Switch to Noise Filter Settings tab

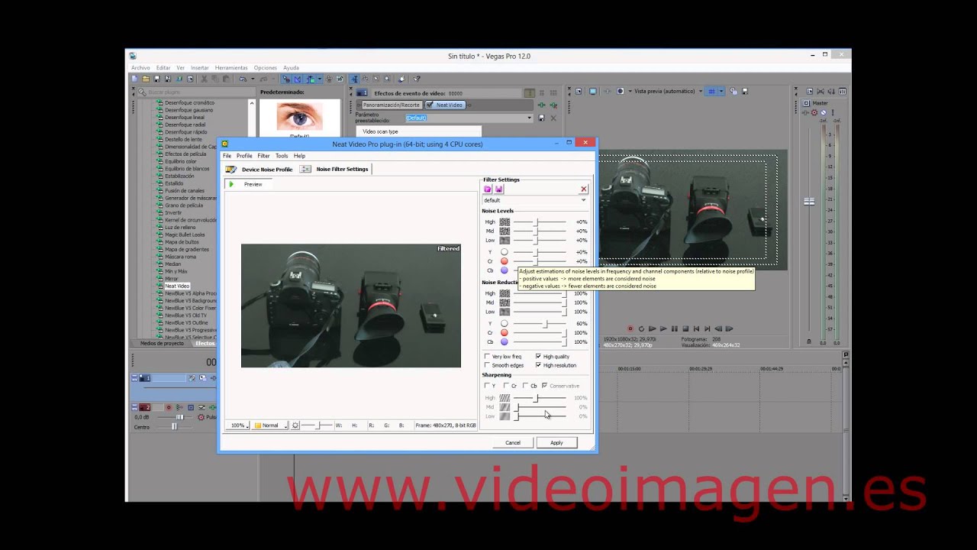[335, 169]
